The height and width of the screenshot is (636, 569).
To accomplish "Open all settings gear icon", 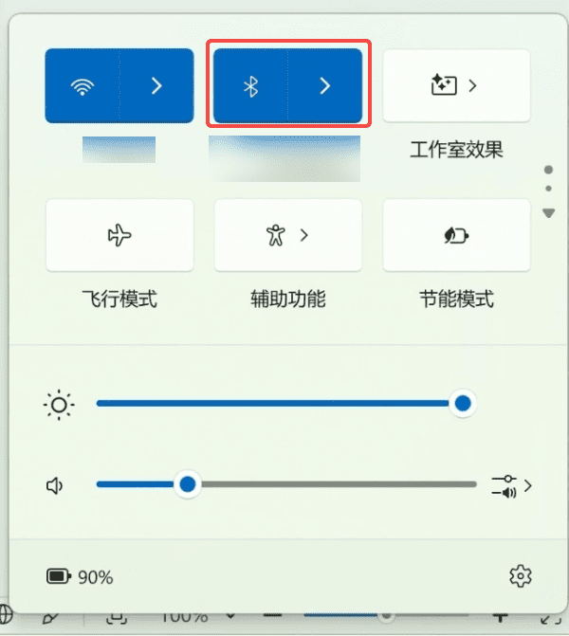I will coord(521,576).
